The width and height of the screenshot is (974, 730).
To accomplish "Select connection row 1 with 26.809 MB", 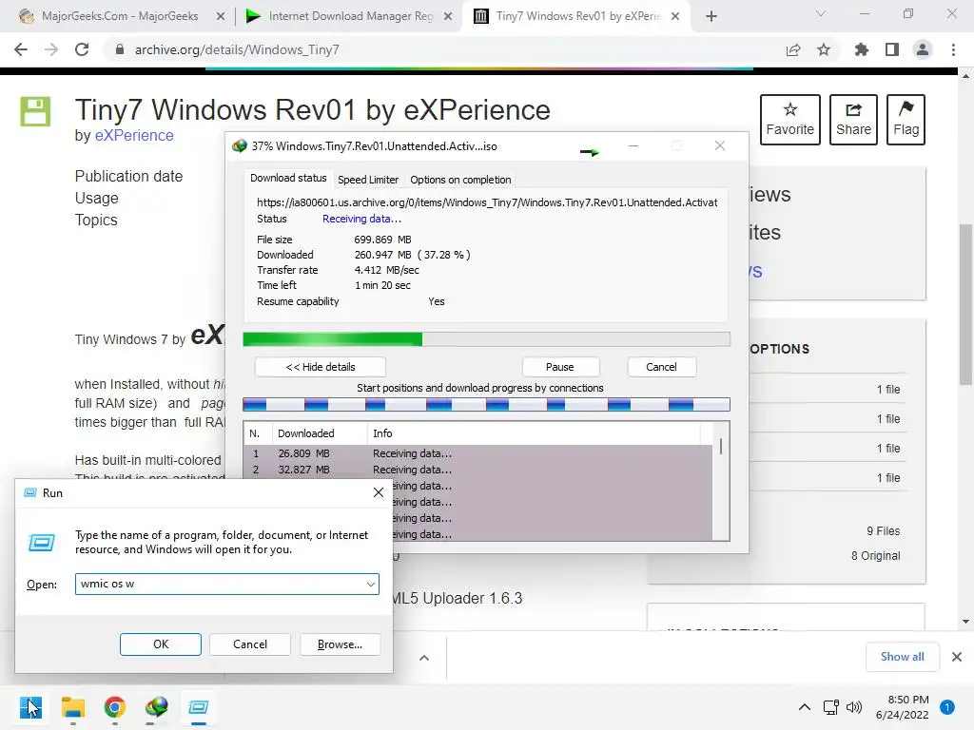I will (x=478, y=453).
